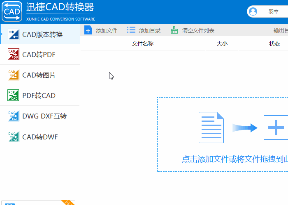This screenshot has height=205, width=288.
Task: Click the user avatar icon
Action: click(253, 11)
